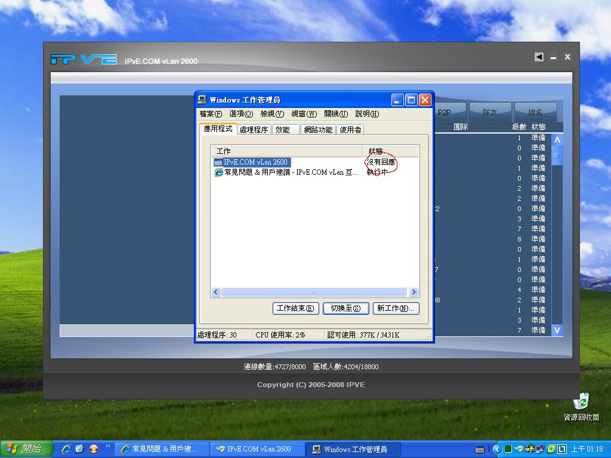The width and height of the screenshot is (611, 458).
Task: Launch Internet Explorer from quick launch
Action: point(66,449)
